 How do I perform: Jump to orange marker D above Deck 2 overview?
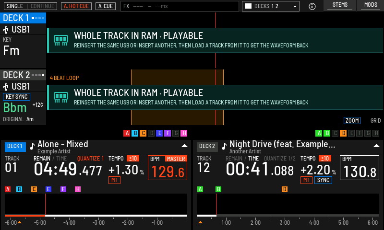pyautogui.click(x=285, y=189)
